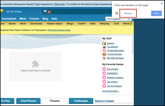The width and height of the screenshot is (165, 106).
Task: Open 4 Guest Passes link
Action: click(115, 54)
